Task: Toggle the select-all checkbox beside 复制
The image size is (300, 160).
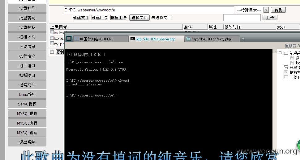Action: [52, 52]
